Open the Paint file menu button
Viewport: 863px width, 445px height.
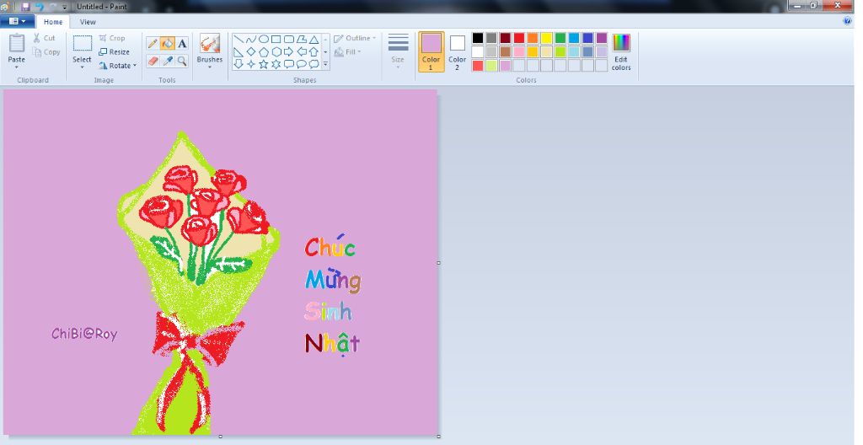[18, 21]
